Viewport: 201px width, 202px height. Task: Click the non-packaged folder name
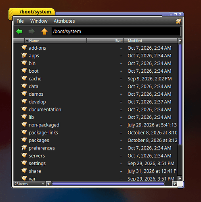click(x=44, y=125)
